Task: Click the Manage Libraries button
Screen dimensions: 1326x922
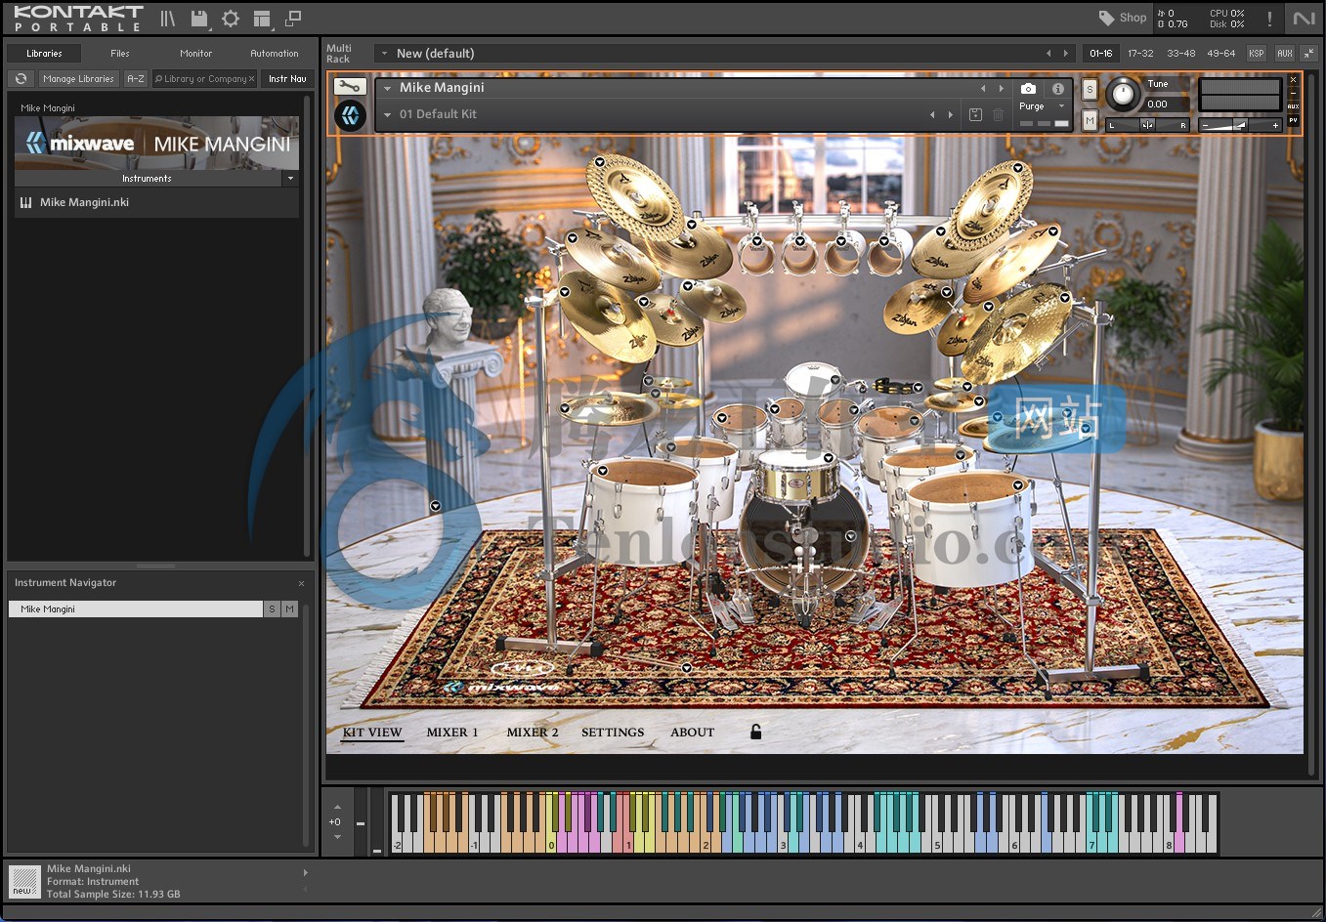Action: (78, 79)
